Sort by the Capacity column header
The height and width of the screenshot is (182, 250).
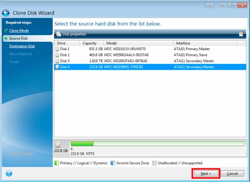click(x=92, y=43)
